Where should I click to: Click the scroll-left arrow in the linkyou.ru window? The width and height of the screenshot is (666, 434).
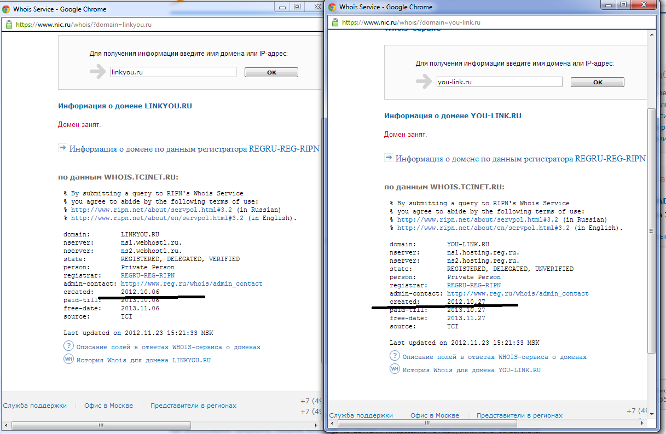tap(5, 425)
